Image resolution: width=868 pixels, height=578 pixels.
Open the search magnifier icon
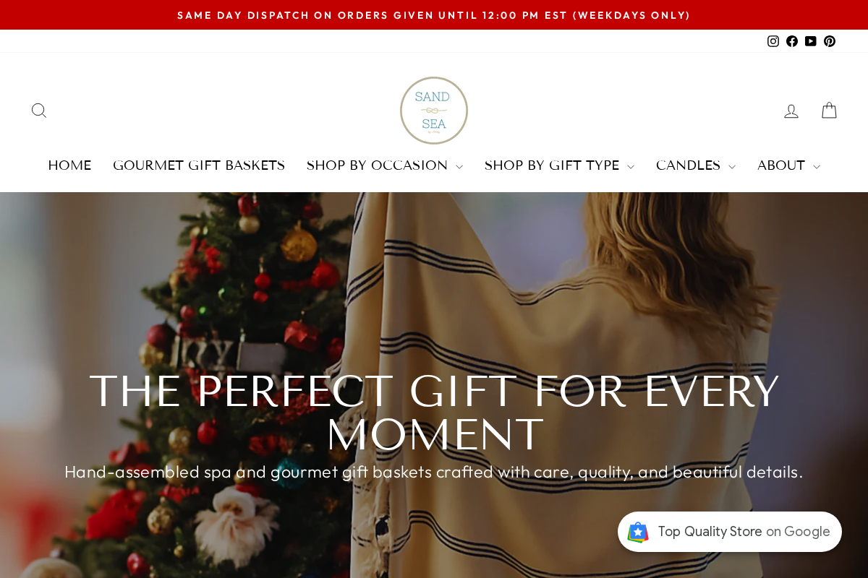click(39, 111)
